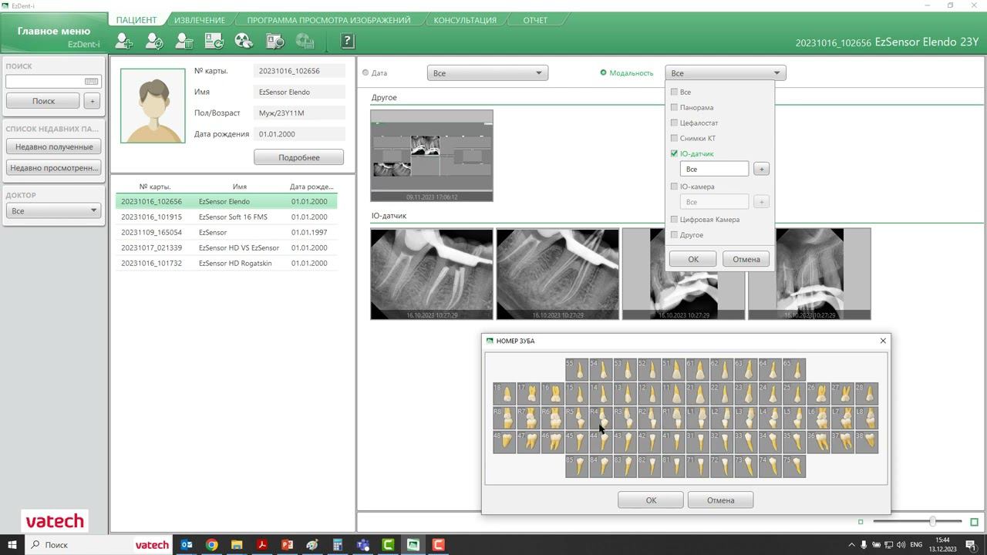Expand the Дата dropdown showing Все

tap(487, 73)
